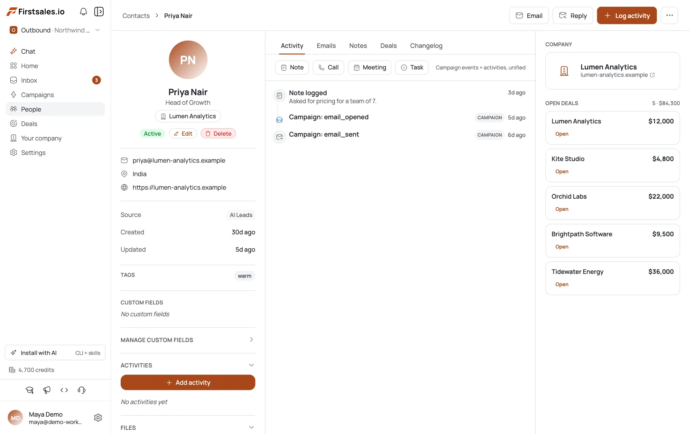Open the more options ellipsis menu
695x434 pixels.
(x=669, y=15)
